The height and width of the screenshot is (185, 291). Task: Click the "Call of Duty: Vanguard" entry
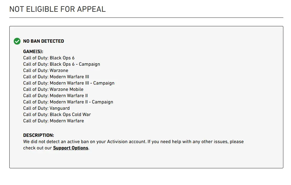point(47,108)
